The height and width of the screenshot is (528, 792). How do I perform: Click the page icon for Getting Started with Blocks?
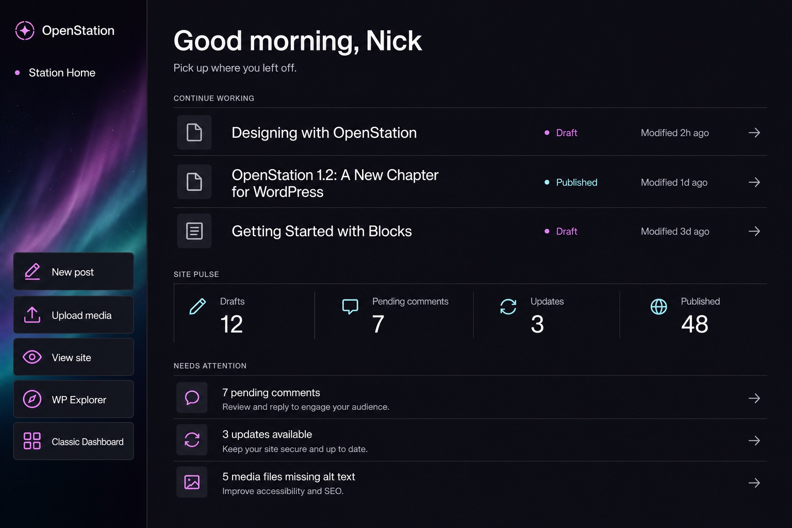pos(194,231)
